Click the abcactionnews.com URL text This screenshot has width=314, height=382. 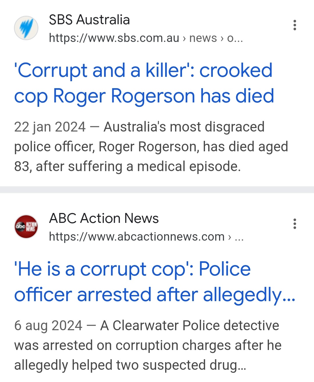(137, 237)
